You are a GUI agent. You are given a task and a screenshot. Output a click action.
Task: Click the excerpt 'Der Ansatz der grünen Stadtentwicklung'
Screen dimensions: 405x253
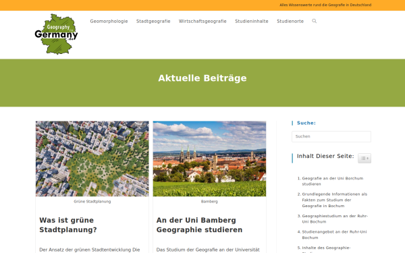(x=89, y=250)
